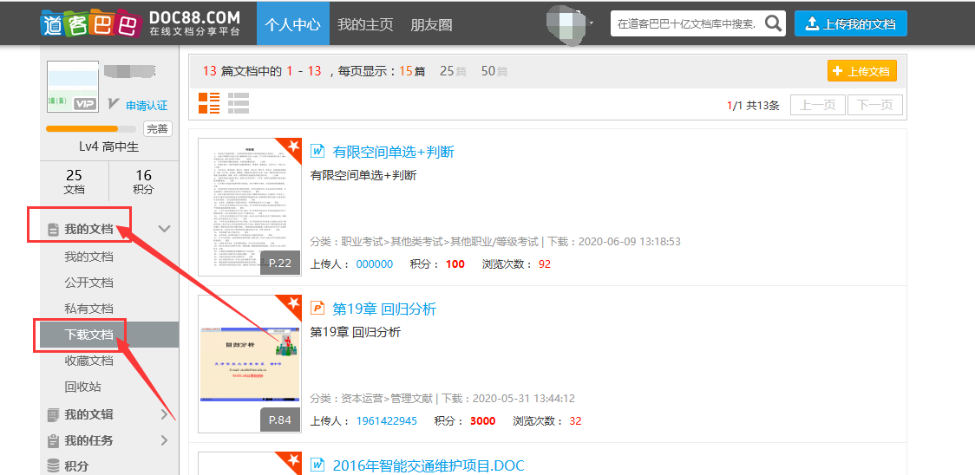Click PowerPoint icon beside 第19章 回归分析
This screenshot has width=975, height=475.
(x=317, y=309)
